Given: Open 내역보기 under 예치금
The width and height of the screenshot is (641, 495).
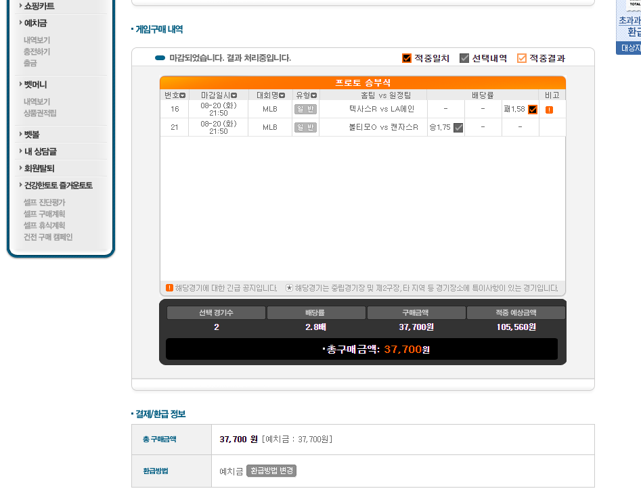Looking at the screenshot, I should 37,40.
